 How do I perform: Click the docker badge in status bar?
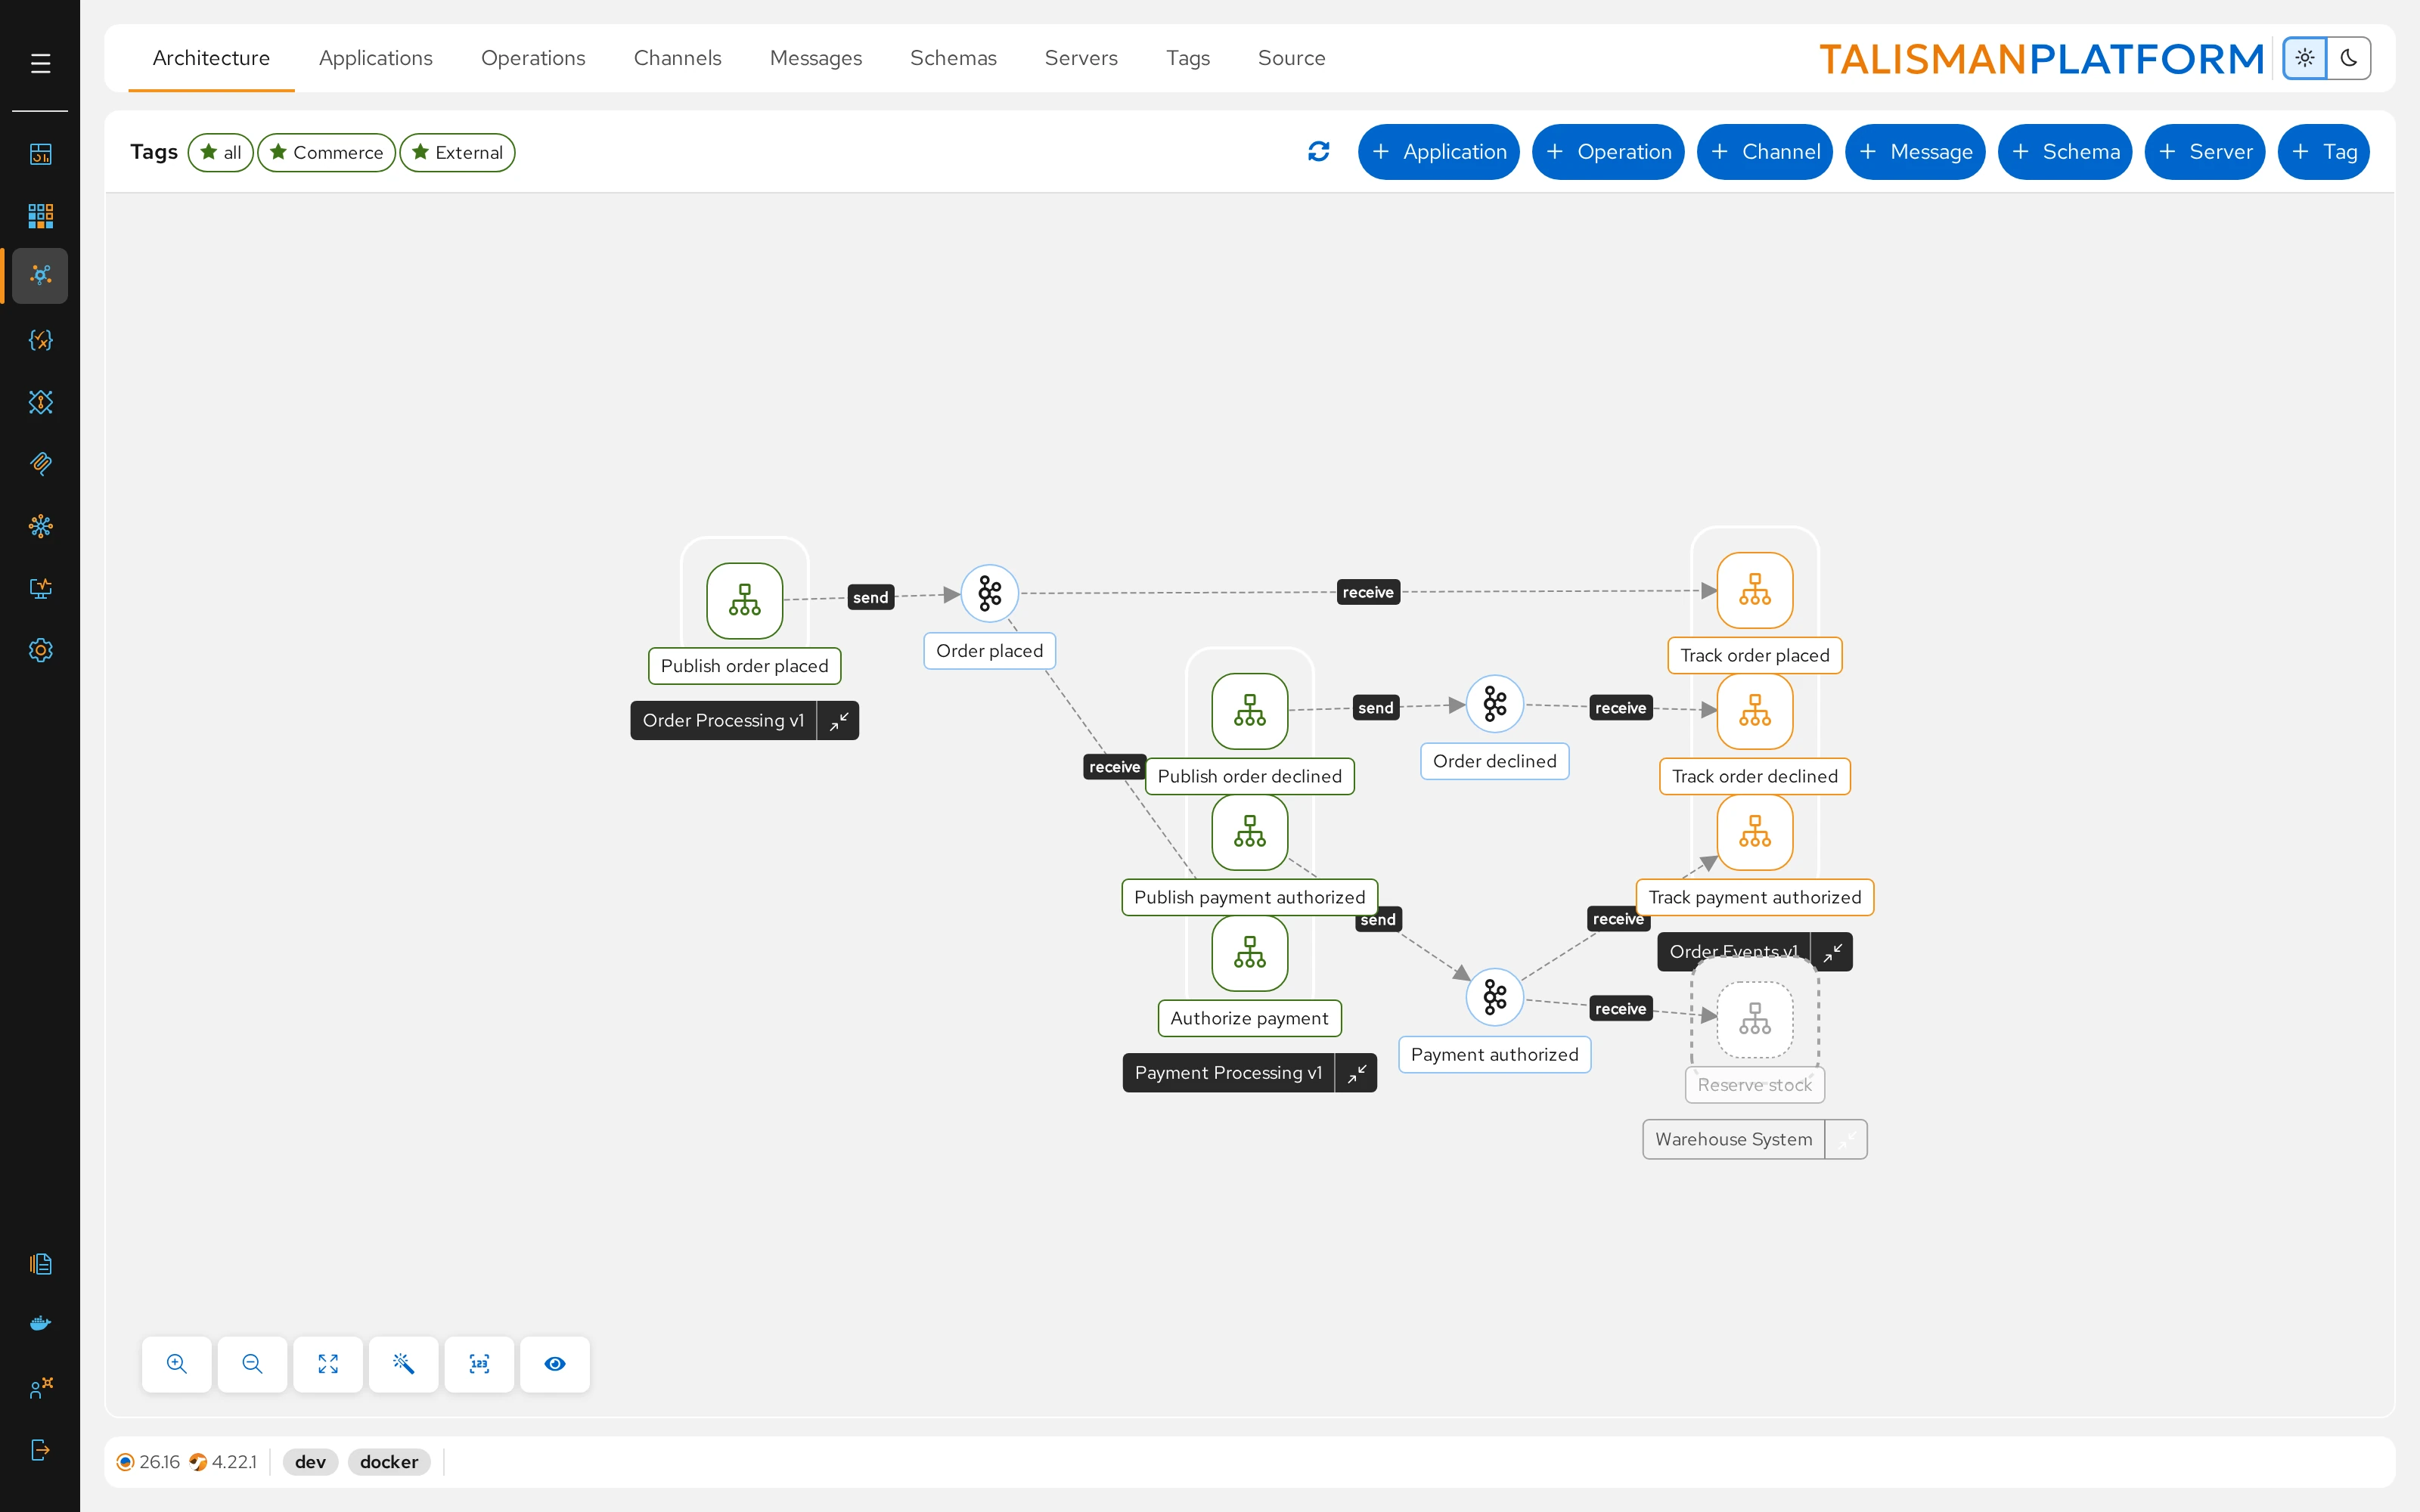pyautogui.click(x=389, y=1462)
